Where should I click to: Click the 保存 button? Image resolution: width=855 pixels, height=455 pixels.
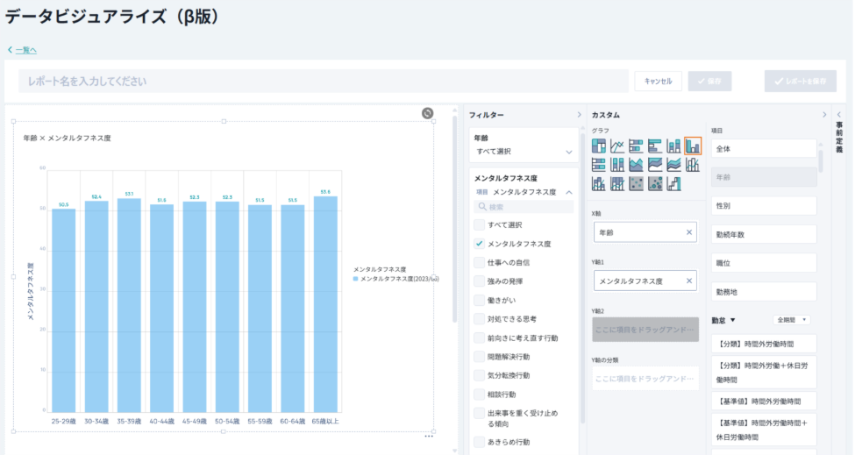click(709, 82)
